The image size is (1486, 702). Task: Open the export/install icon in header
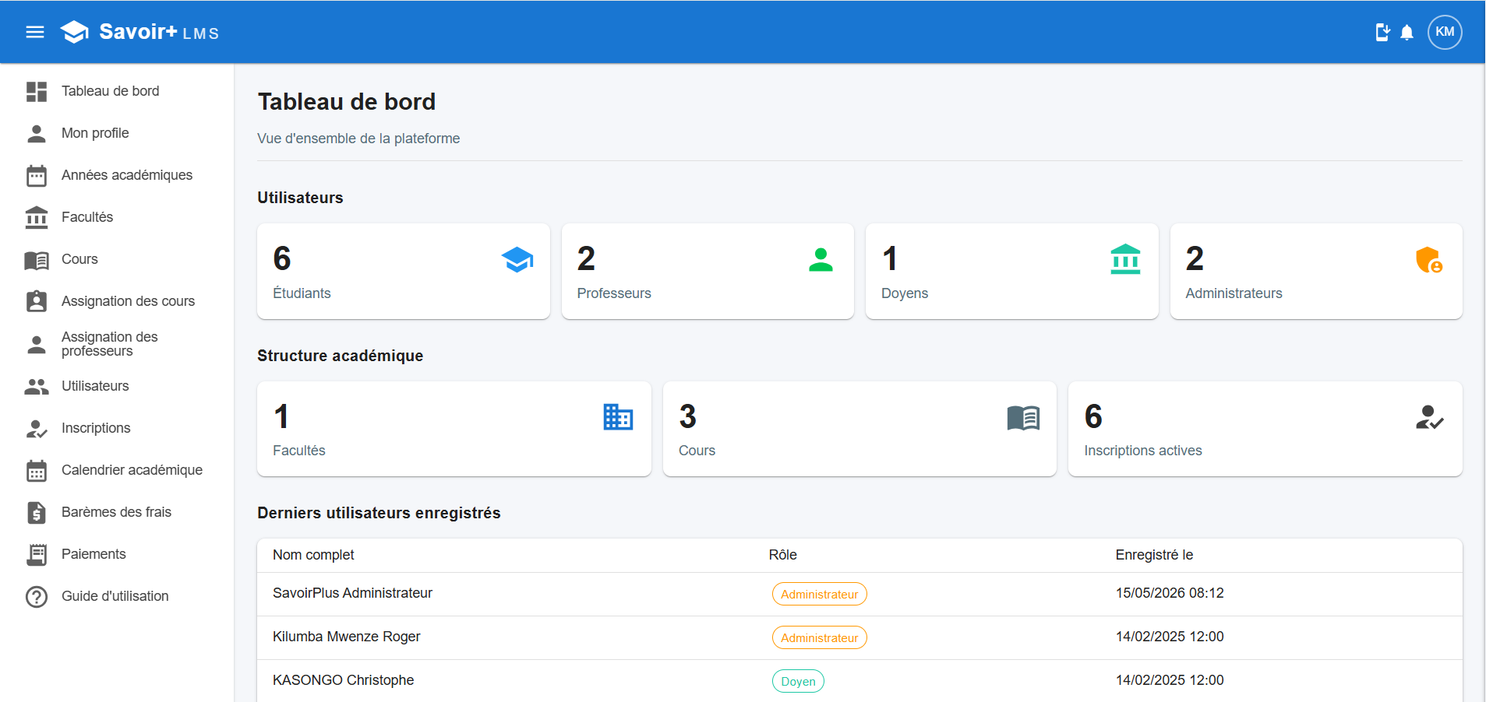tap(1382, 32)
